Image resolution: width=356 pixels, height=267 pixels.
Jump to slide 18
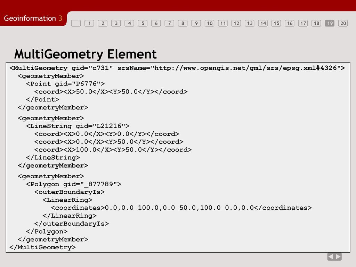(x=316, y=23)
